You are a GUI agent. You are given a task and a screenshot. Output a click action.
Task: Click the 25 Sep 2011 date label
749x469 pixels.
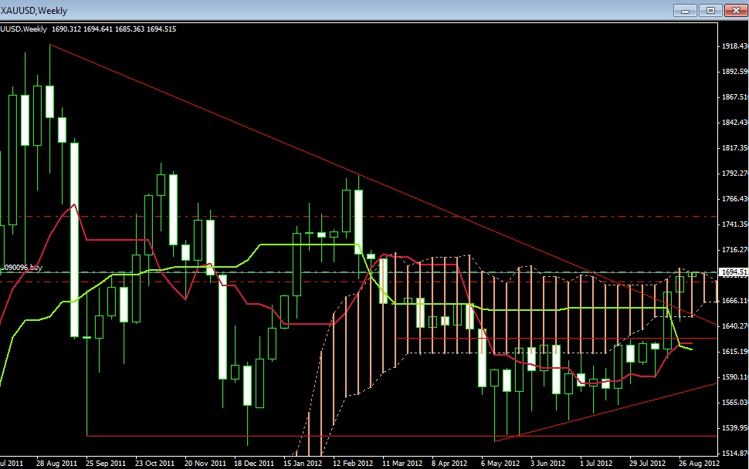pos(106,464)
